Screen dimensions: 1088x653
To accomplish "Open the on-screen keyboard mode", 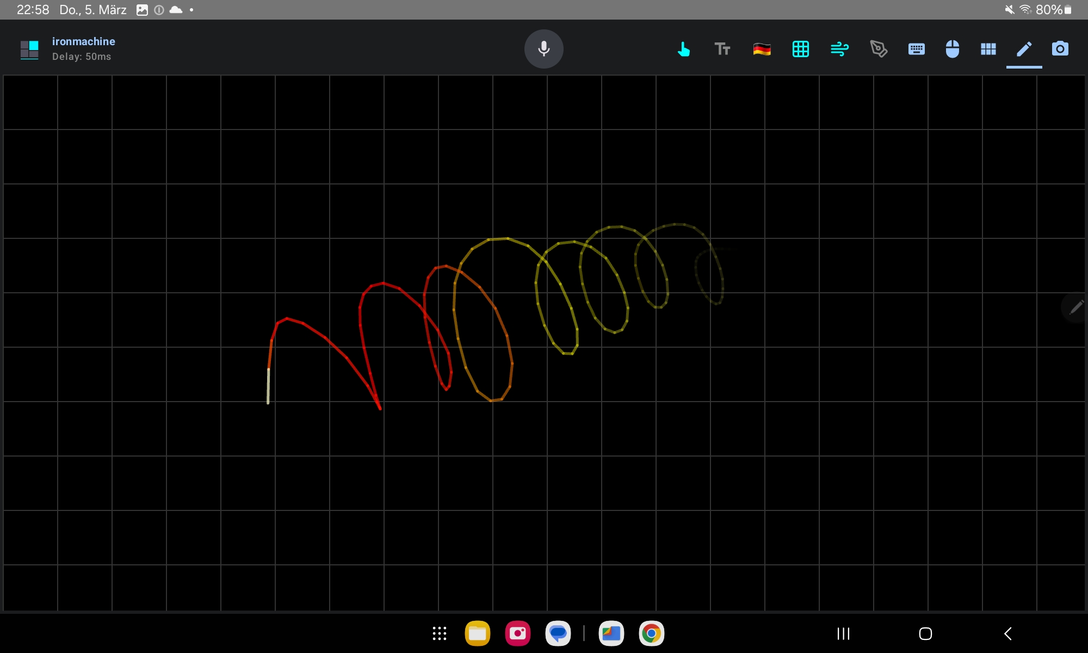I will coord(917,49).
